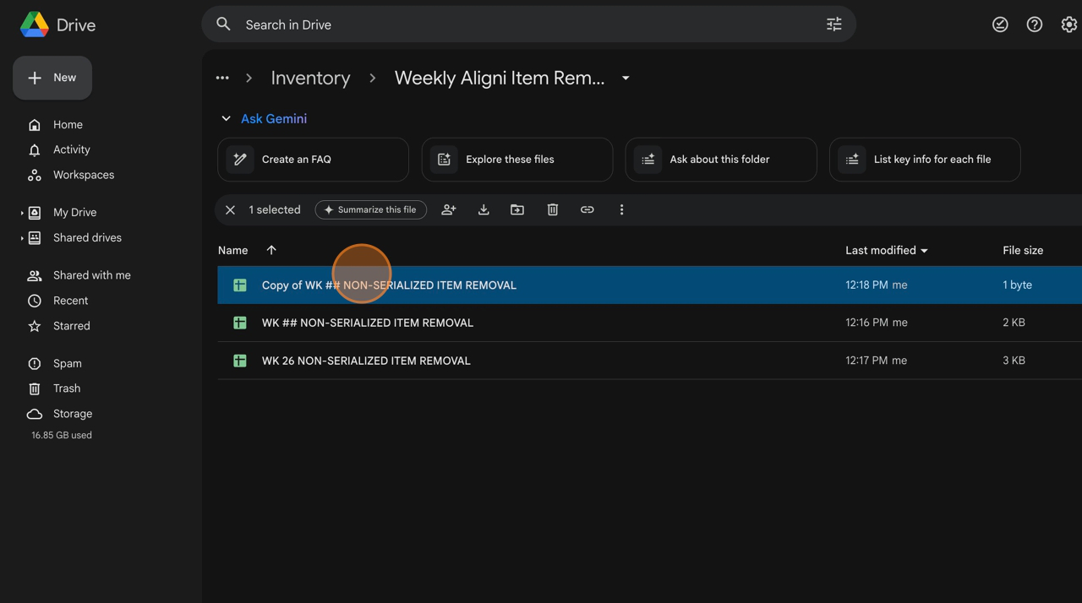This screenshot has width=1082, height=603.
Task: Click the Share icon in selection toolbar
Action: tap(449, 209)
